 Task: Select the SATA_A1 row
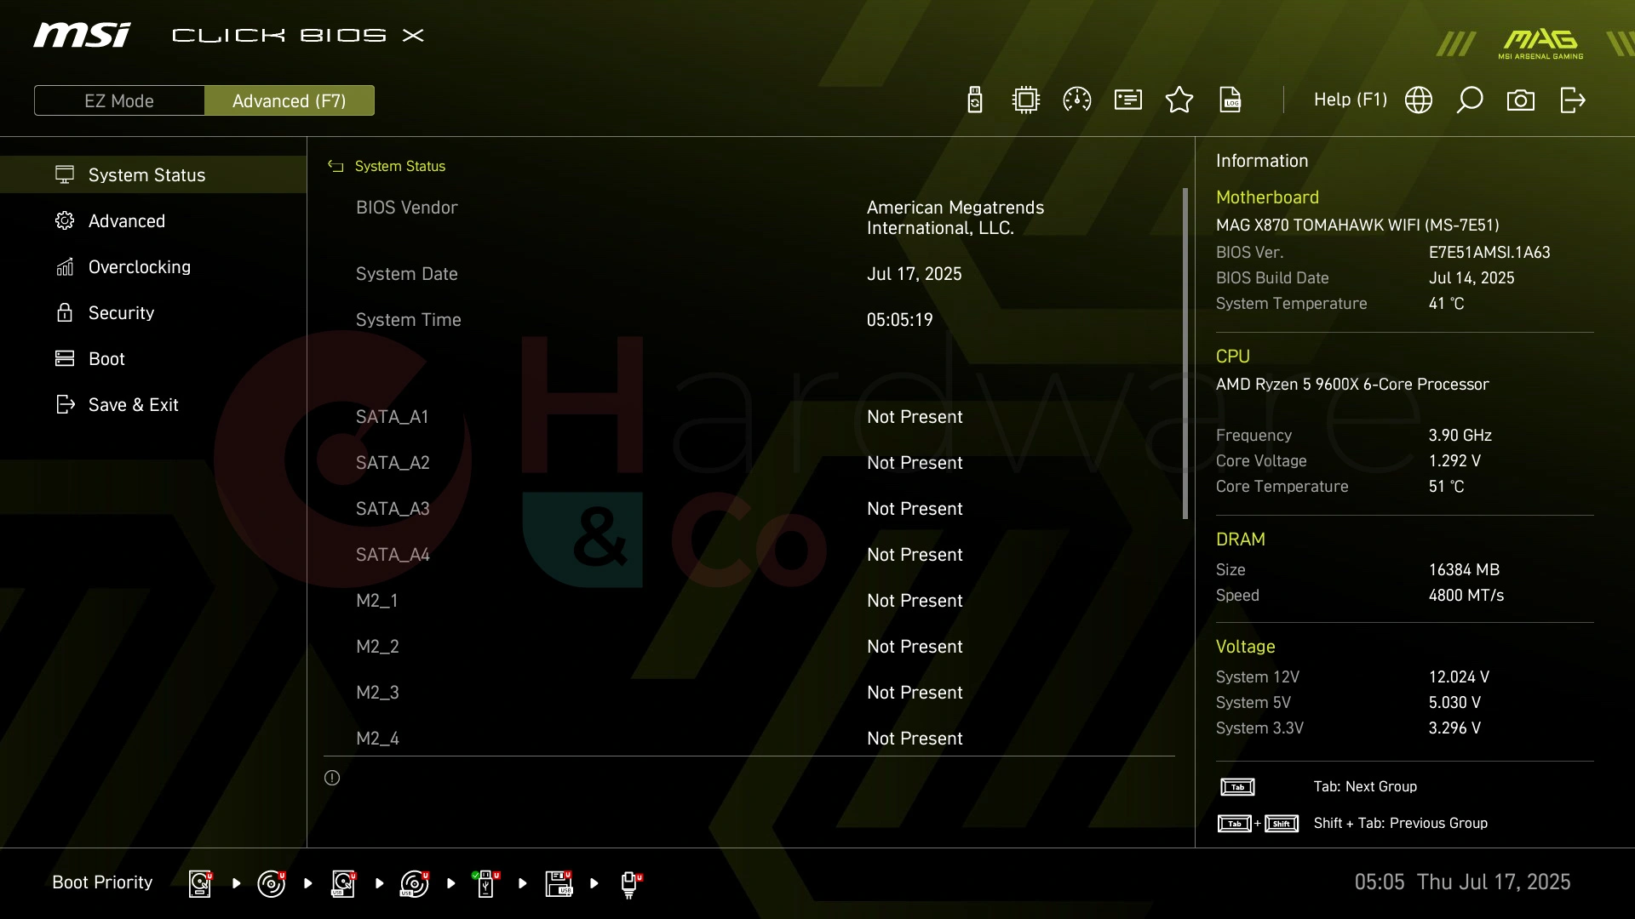pyautogui.click(x=749, y=417)
